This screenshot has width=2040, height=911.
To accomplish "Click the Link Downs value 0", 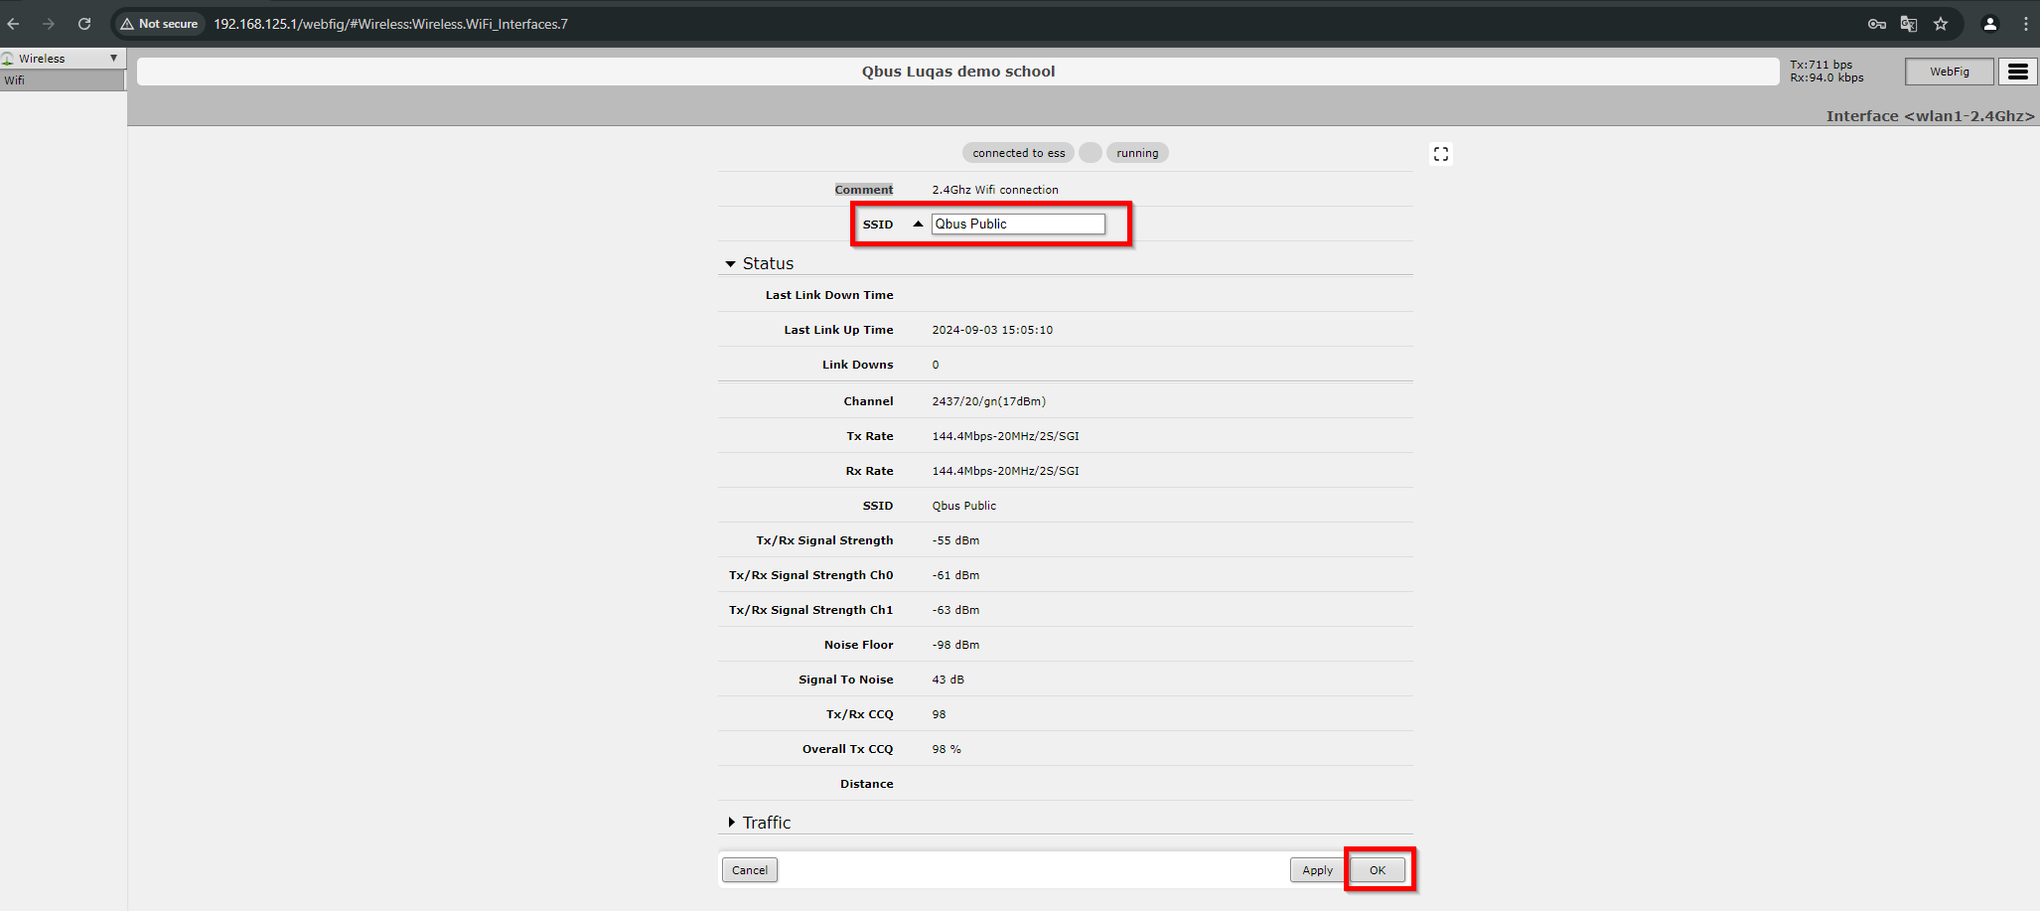I will pos(936,365).
